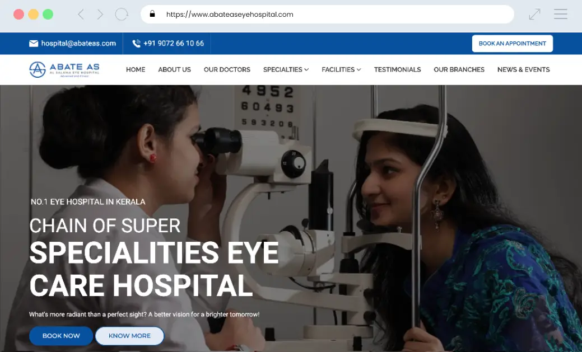Click the URL address bar field
Screen dimensions: 582x352
pyautogui.click(x=336, y=15)
